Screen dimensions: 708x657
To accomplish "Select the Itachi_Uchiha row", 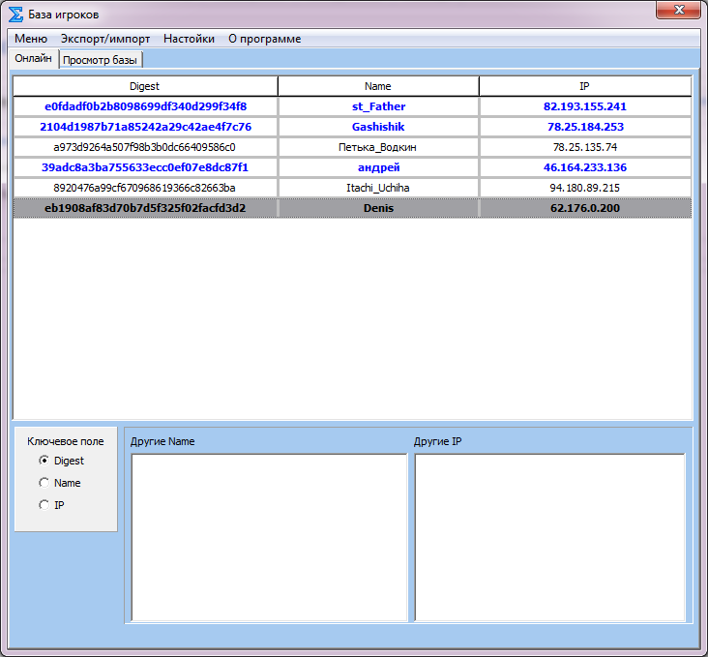I will pyautogui.click(x=378, y=188).
